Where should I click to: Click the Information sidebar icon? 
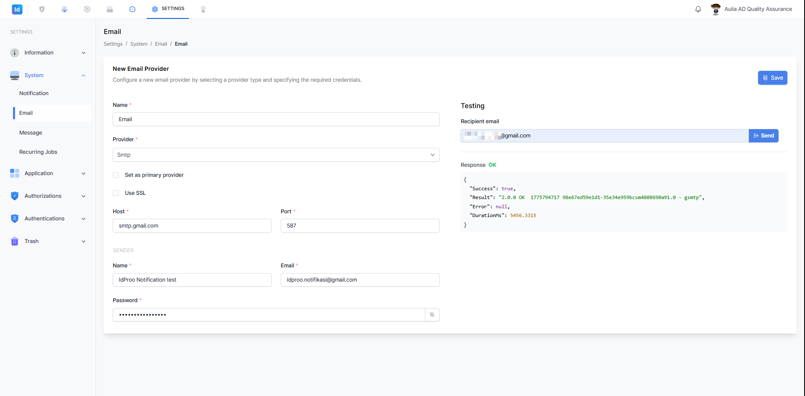pos(15,53)
